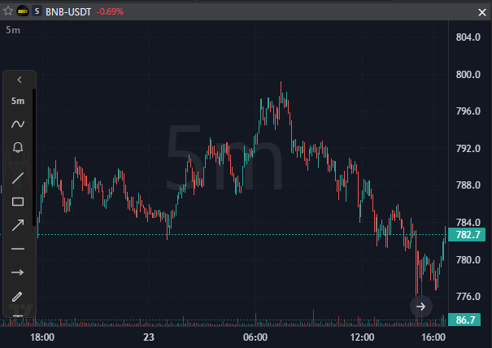Open the indicators wave icon
This screenshot has height=348, width=492.
18,124
